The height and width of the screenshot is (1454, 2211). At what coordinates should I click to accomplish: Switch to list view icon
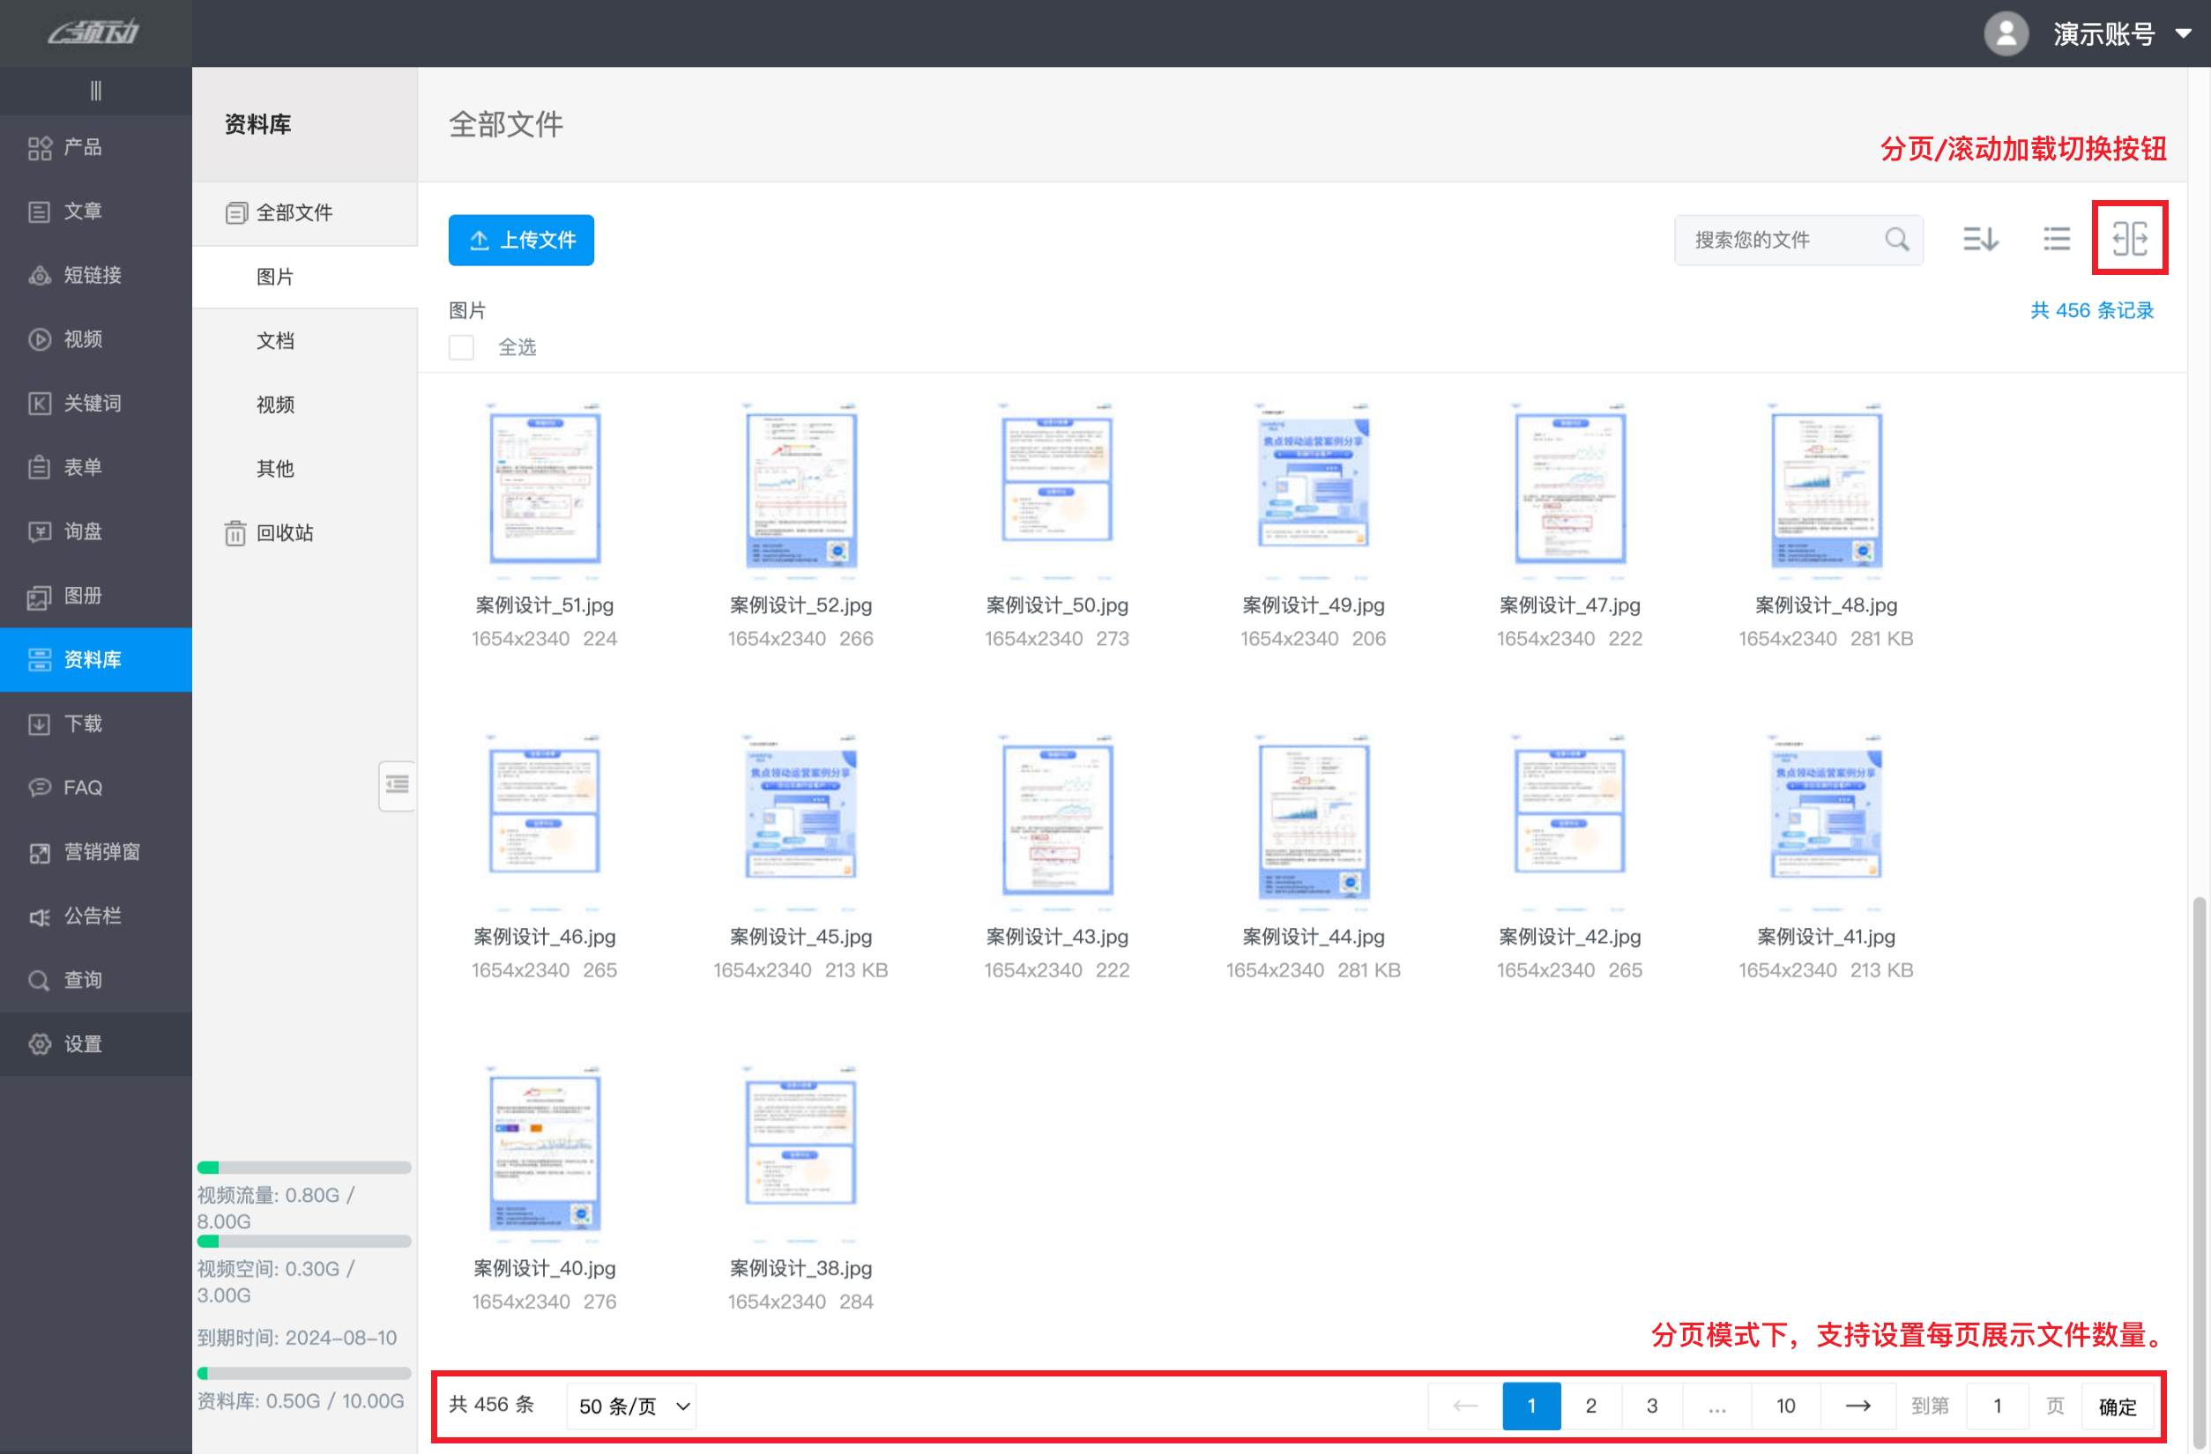(x=2056, y=239)
